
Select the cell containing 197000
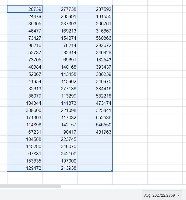coord(60,161)
